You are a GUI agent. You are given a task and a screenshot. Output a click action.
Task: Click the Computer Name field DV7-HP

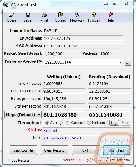click(x=83, y=31)
